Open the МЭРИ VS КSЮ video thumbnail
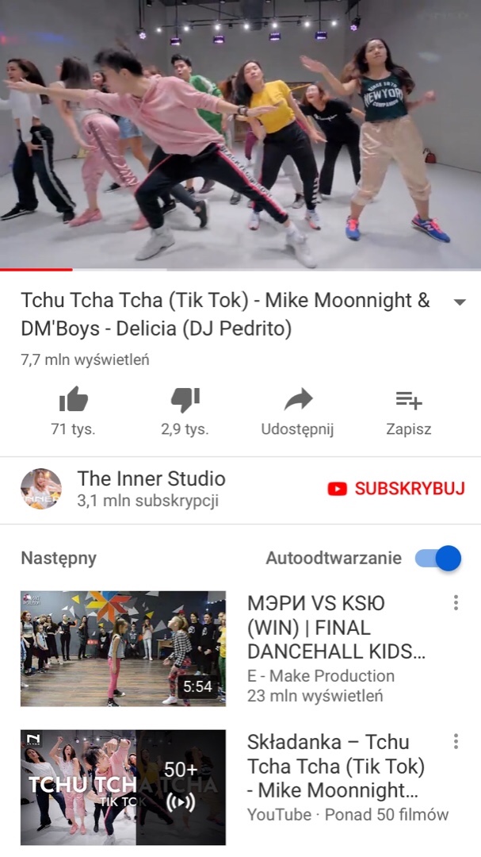 pyautogui.click(x=124, y=648)
